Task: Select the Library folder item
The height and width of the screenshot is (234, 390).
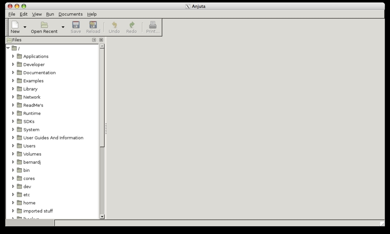Action: click(30, 89)
